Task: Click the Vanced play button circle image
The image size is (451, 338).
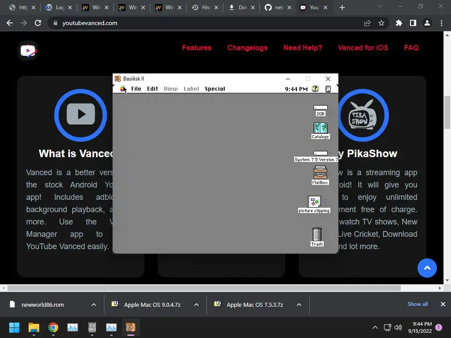Action: click(81, 115)
